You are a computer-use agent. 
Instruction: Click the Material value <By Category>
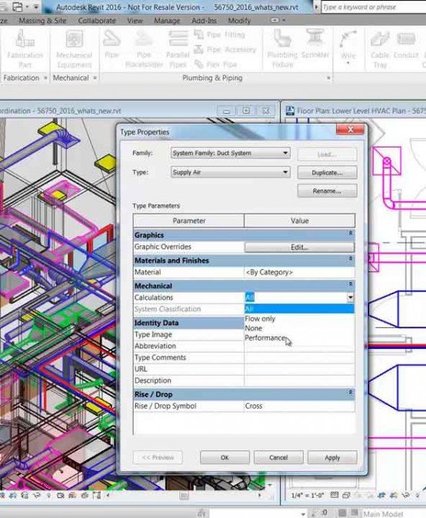coord(299,273)
